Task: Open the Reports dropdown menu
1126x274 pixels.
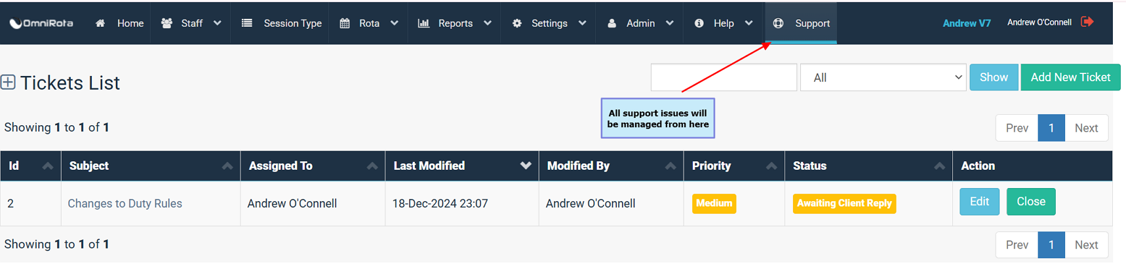Action: click(x=455, y=23)
